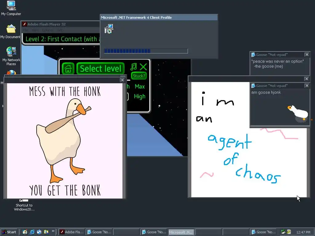Close the game menu with the green X
The width and height of the screenshot is (315, 236).
point(143,67)
